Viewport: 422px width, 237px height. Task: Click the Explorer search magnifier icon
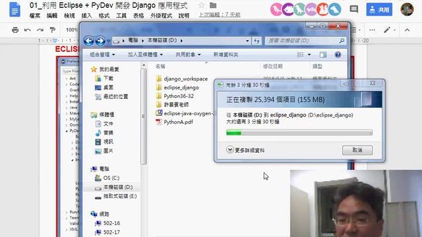click(342, 41)
